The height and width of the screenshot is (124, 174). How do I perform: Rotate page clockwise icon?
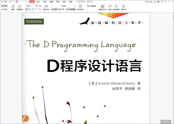pyautogui.click(x=39, y=10)
